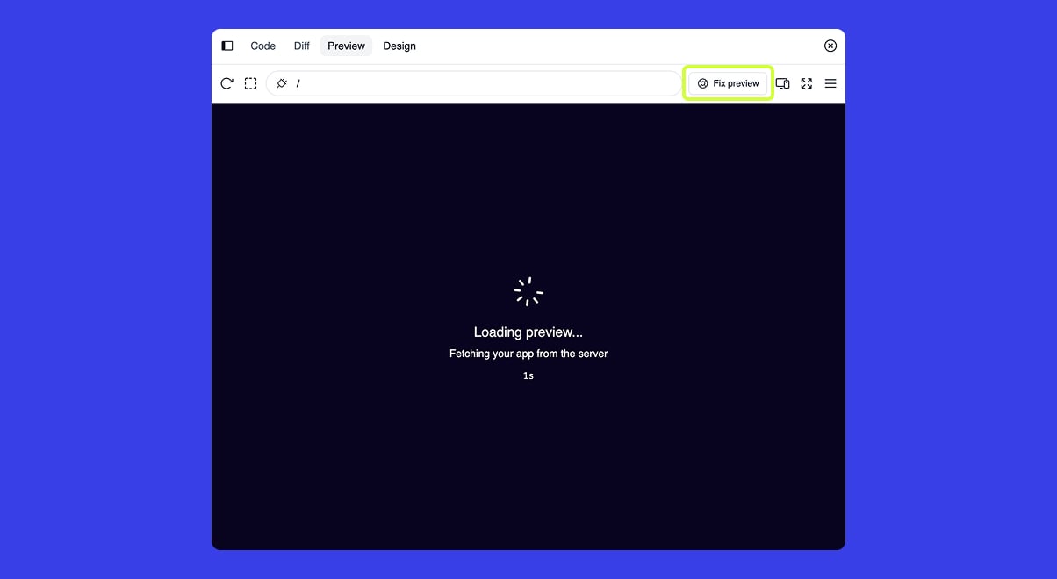Click the 'Loading preview...' text
The width and height of the screenshot is (1057, 579).
click(x=528, y=332)
